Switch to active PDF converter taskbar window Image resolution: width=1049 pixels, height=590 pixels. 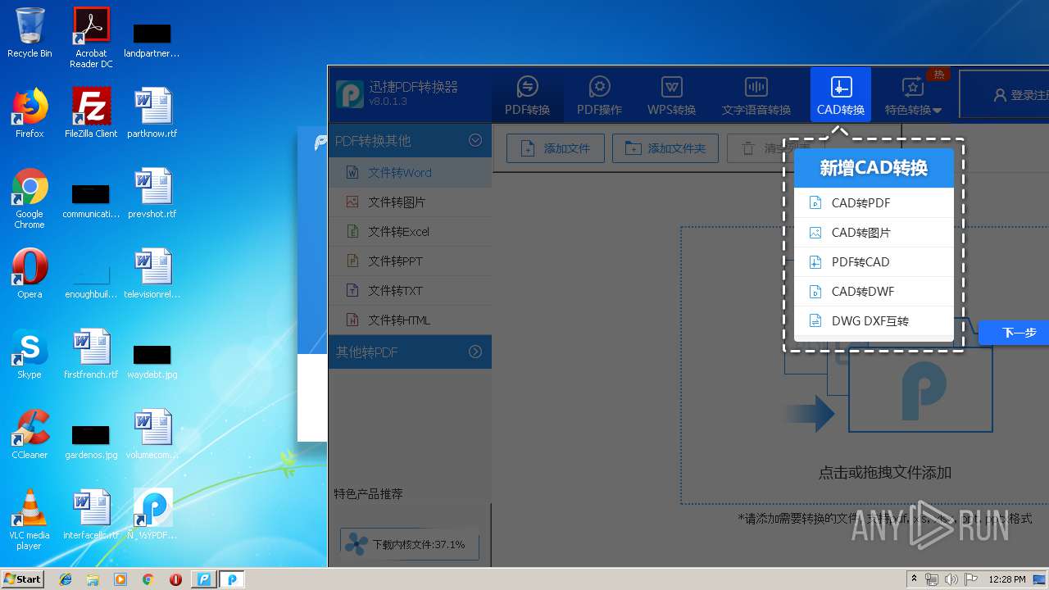[x=232, y=579]
